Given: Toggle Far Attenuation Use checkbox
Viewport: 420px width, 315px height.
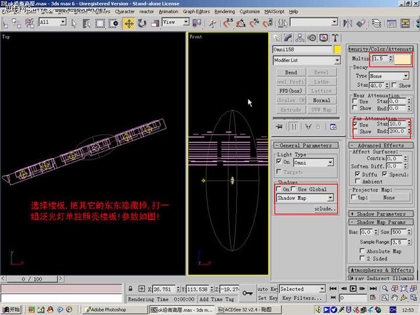Looking at the screenshot, I should click(355, 125).
